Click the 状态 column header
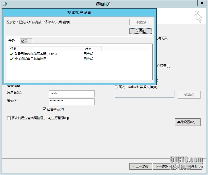The image size is (208, 175). click(88, 49)
